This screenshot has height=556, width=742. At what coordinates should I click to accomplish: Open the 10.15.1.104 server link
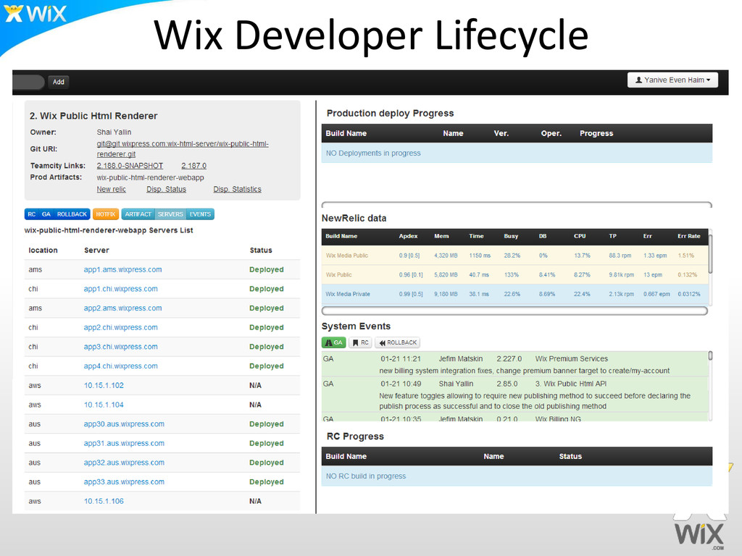click(104, 405)
